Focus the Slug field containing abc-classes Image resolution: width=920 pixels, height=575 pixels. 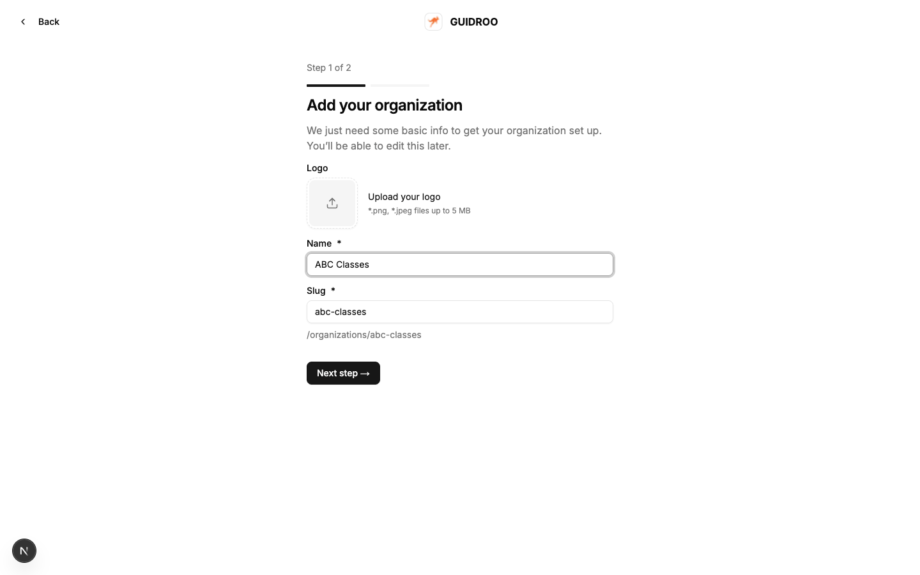pos(459,312)
